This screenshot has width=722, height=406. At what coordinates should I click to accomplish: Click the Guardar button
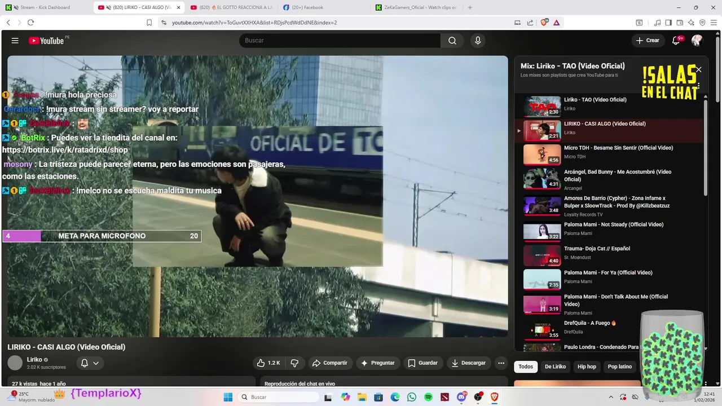423,363
